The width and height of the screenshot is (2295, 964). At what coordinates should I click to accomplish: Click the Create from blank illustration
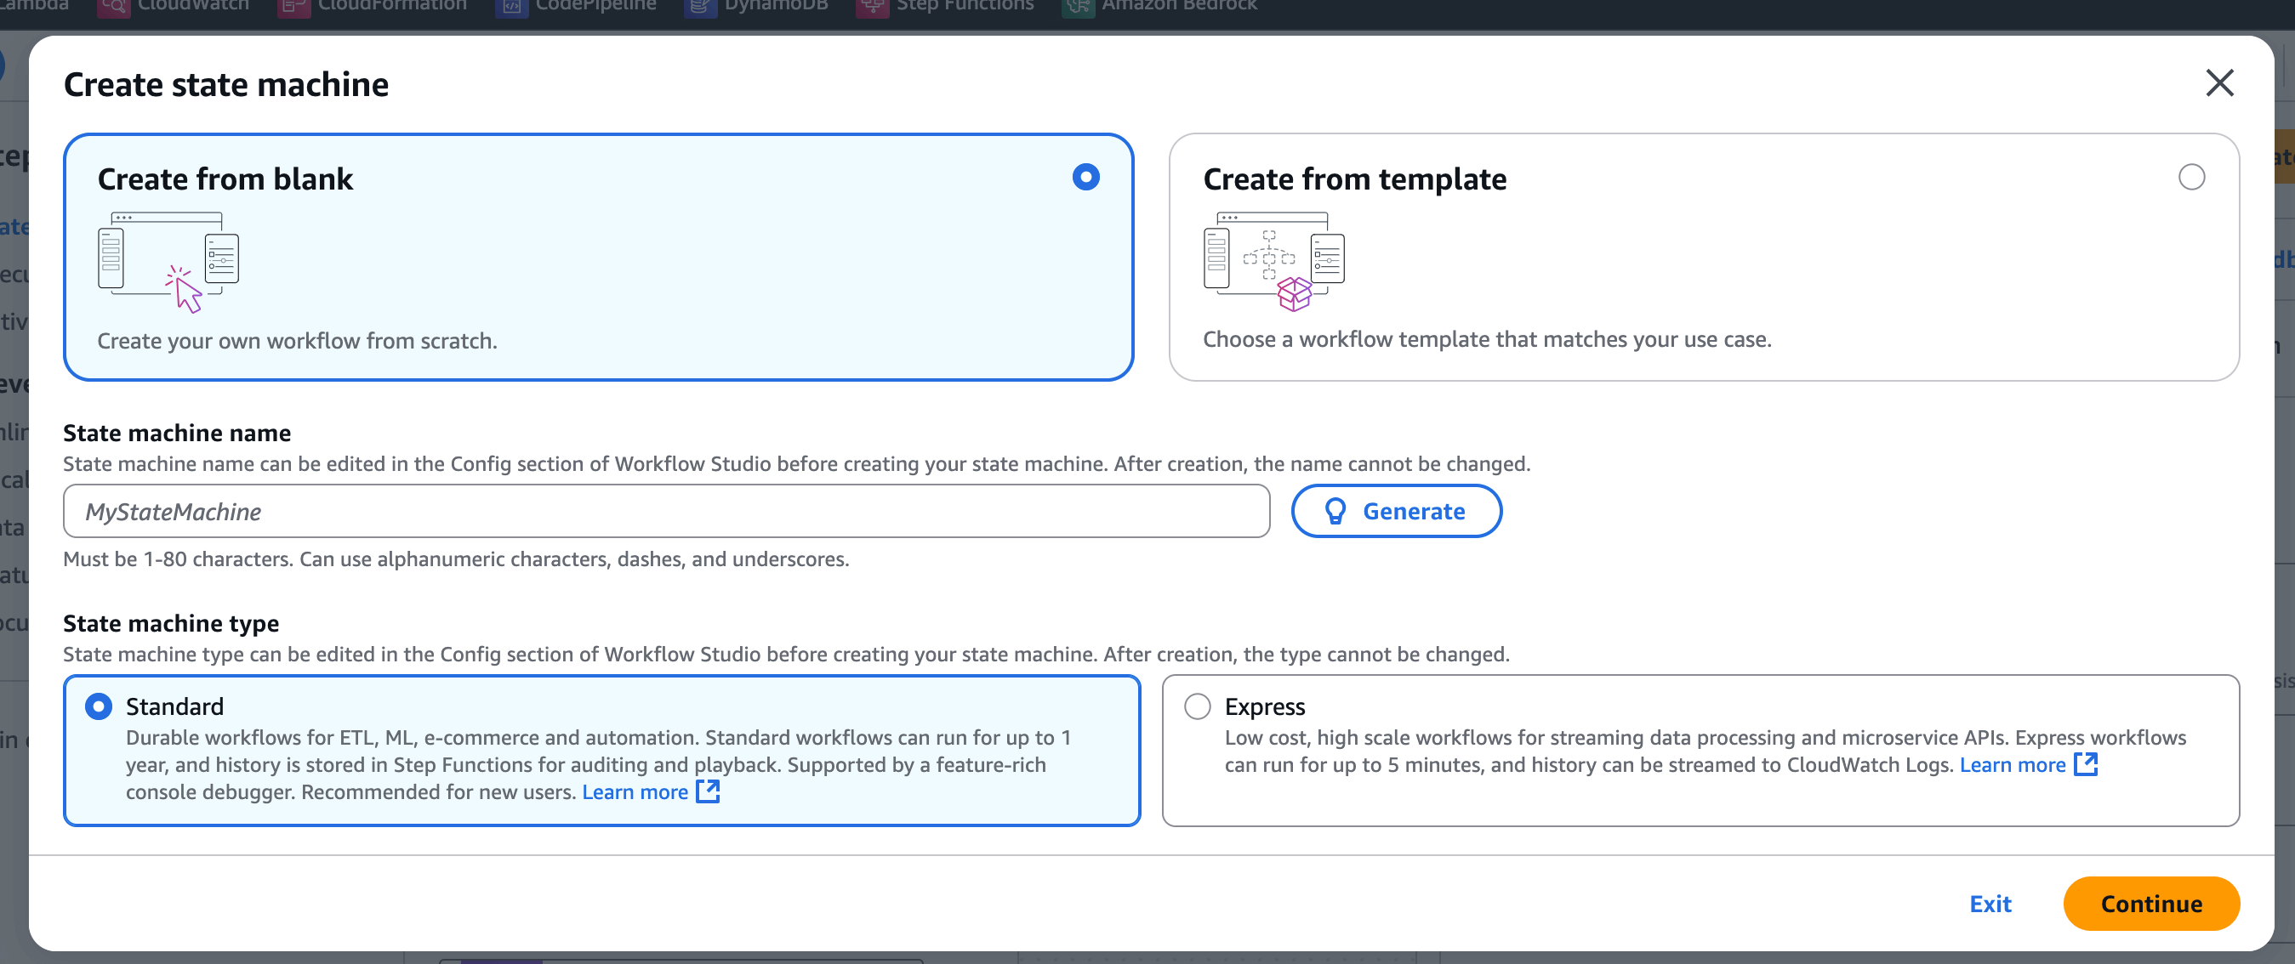click(168, 262)
